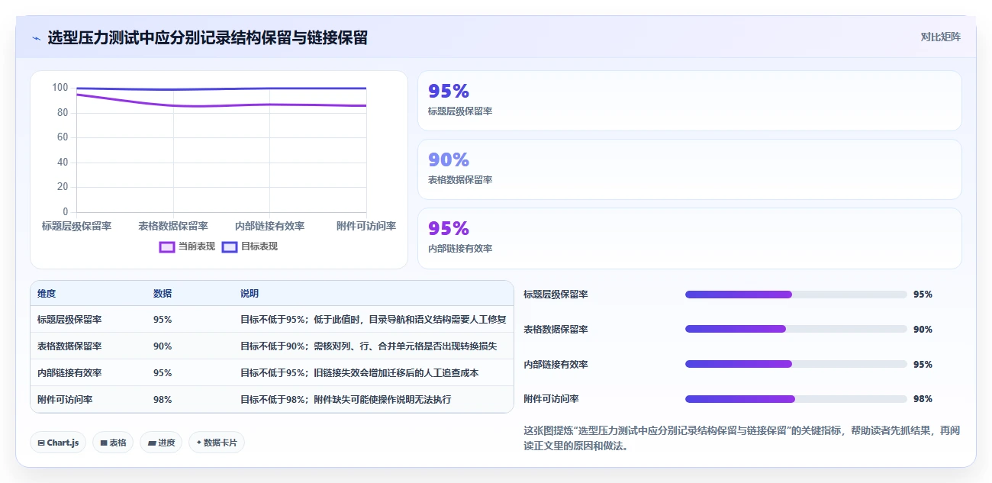Click the 98% label beside the 附件可访问率 progress bar
992x483 pixels.
[923, 399]
